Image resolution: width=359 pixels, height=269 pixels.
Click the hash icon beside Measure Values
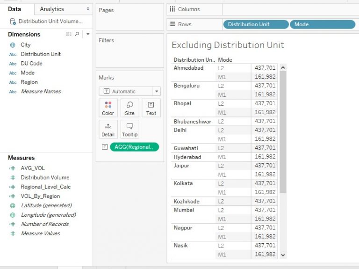[13, 233]
